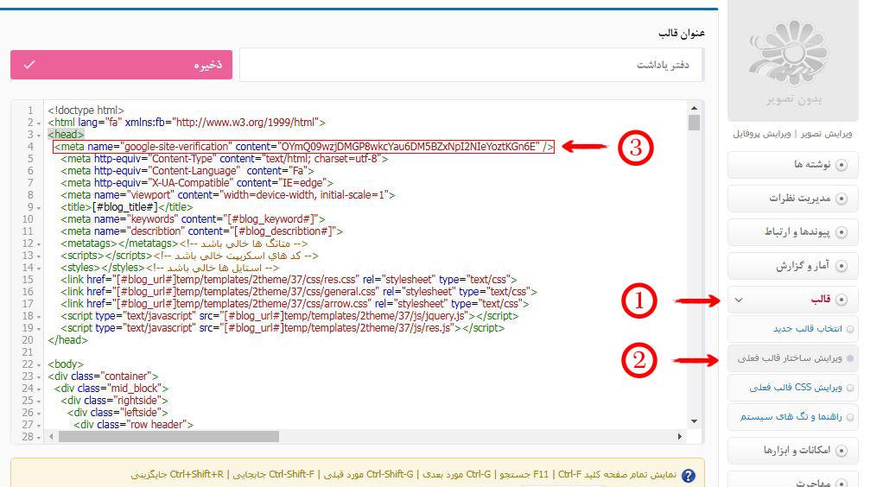The width and height of the screenshot is (883, 487).
Task: Open the قالب menu section
Action: (793, 300)
